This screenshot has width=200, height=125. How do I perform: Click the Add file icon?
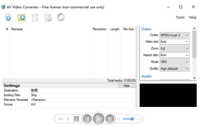click(8, 18)
